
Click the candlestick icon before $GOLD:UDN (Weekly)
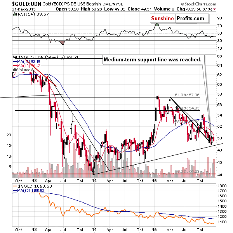(15, 57)
